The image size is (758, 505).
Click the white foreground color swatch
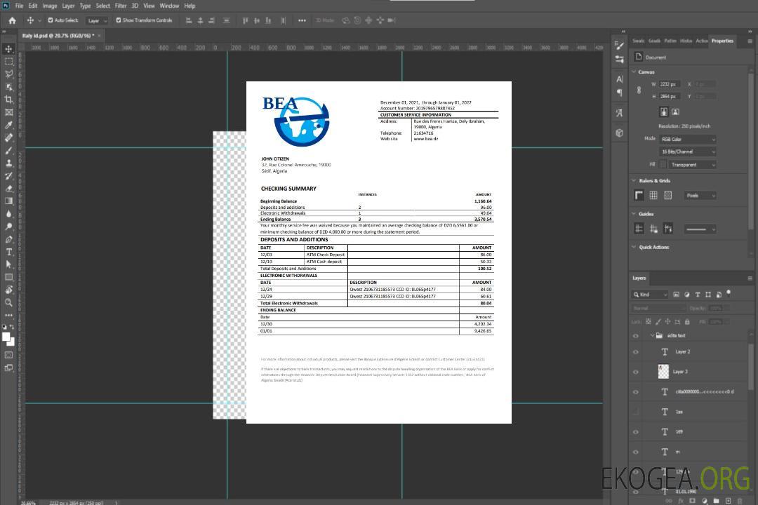point(6,337)
